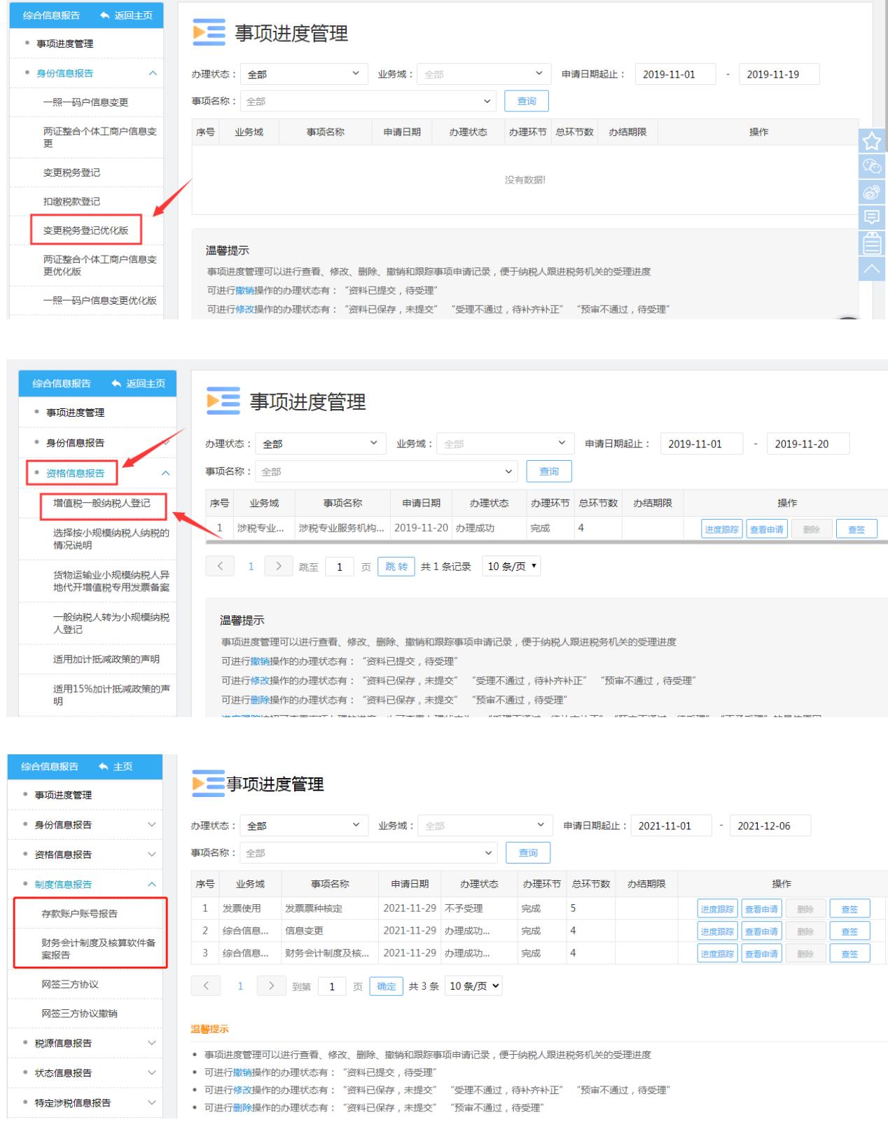Open the clipboard list icon in right sidebar
888x1122 pixels.
pyautogui.click(x=872, y=243)
